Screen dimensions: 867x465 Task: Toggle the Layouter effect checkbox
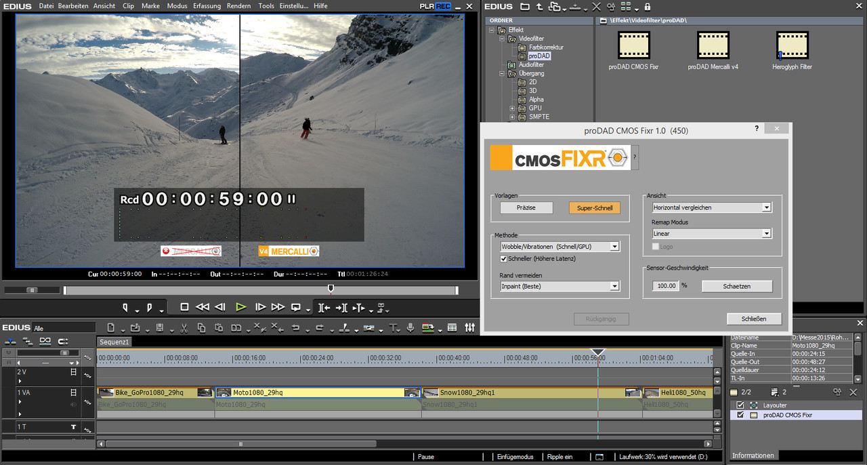point(740,405)
